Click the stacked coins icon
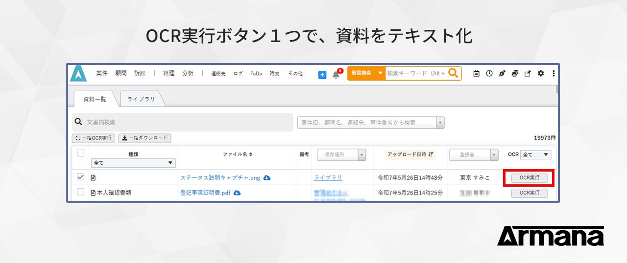The width and height of the screenshot is (627, 263). click(x=515, y=73)
